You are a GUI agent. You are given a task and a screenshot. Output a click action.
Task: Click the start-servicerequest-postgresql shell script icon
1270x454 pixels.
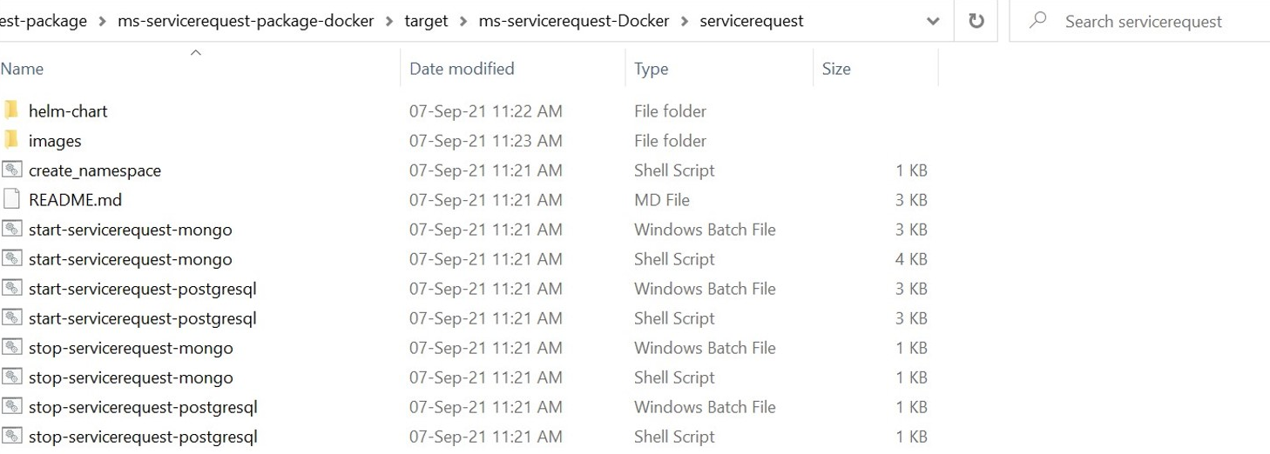click(x=11, y=318)
